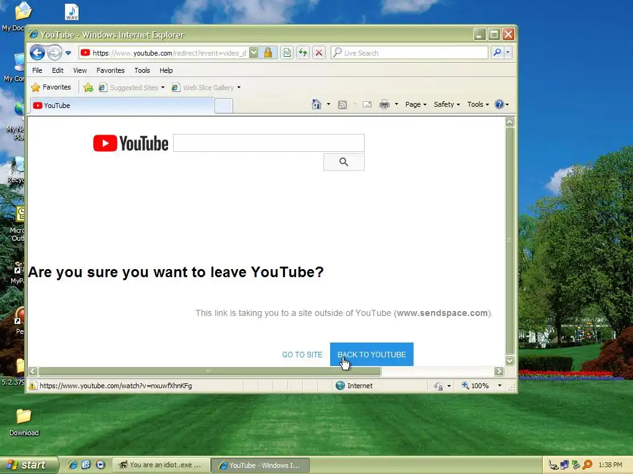This screenshot has height=474, width=633.
Task: Click the taskbar clock 1:38 PM
Action: coord(610,465)
